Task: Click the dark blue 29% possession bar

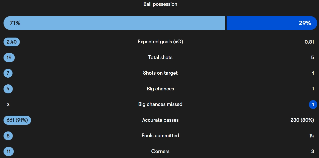Action: (272, 23)
